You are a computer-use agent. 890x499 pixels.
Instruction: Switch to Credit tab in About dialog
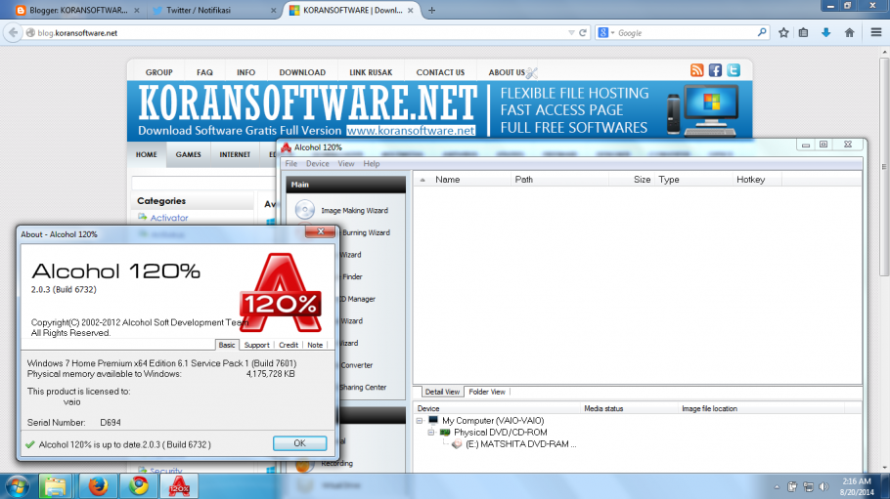[x=289, y=345]
